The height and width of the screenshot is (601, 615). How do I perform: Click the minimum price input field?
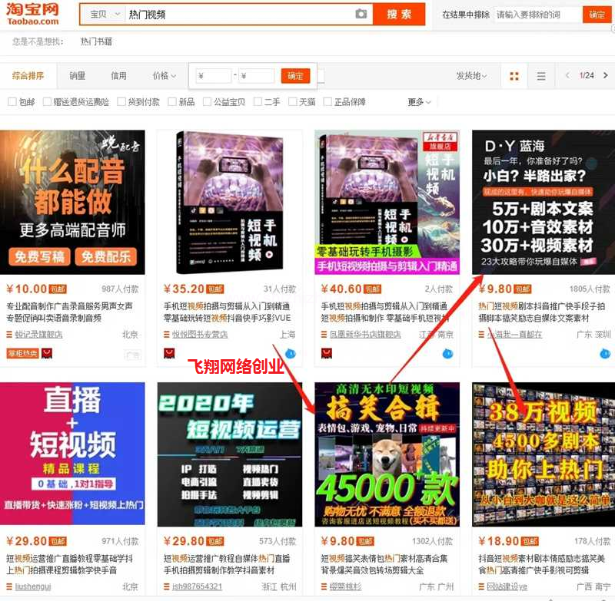tap(215, 76)
